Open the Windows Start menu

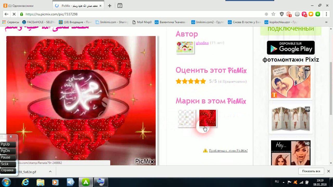click(x=6, y=182)
